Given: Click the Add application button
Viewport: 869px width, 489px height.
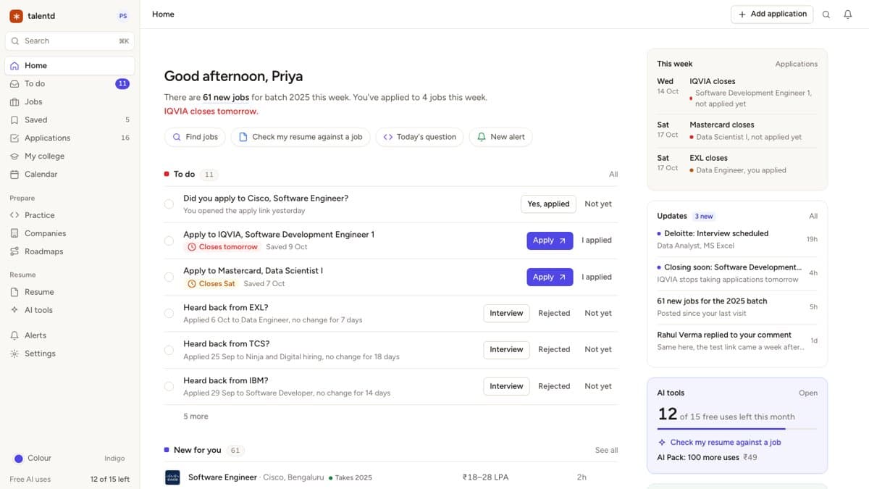Looking at the screenshot, I should click(x=772, y=14).
